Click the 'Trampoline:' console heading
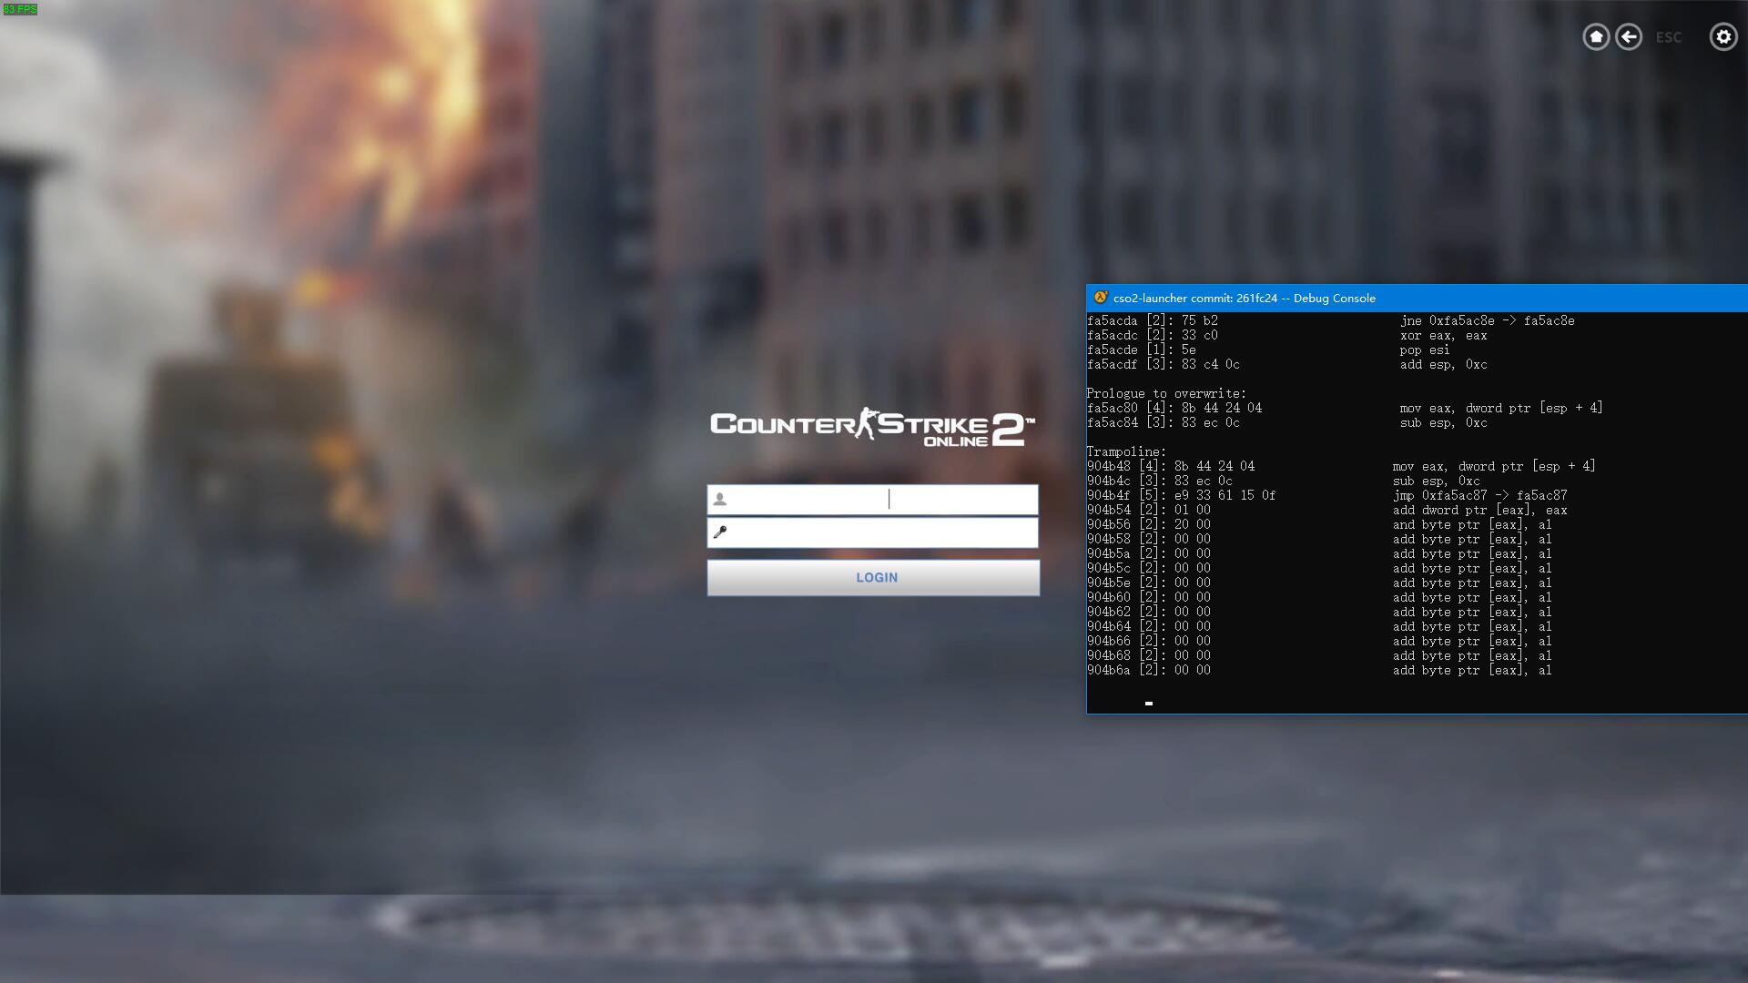Screen dimensions: 1748x983 [1126, 451]
